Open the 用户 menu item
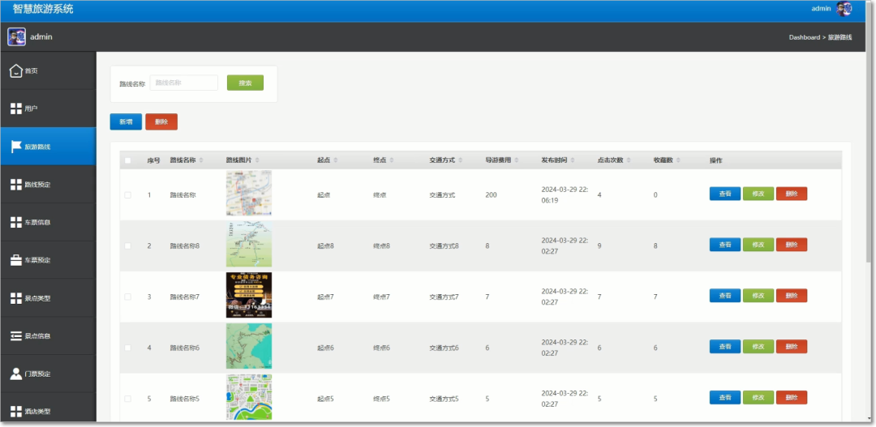 click(48, 109)
